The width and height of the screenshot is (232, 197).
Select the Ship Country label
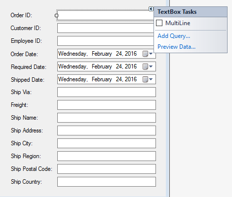[x=27, y=182]
